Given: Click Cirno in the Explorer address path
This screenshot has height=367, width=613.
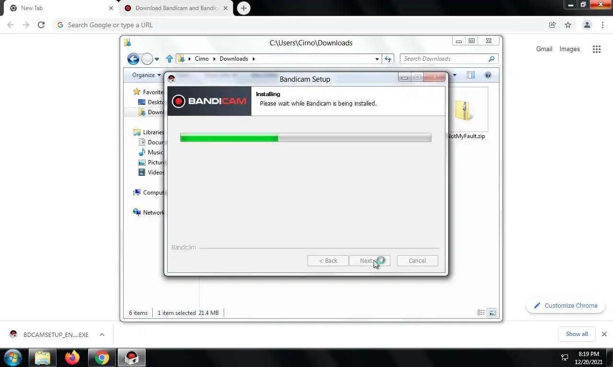Looking at the screenshot, I should tap(202, 59).
